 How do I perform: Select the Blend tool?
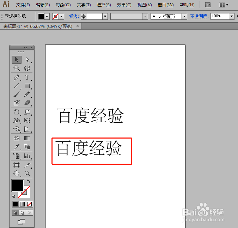(x=27, y=147)
